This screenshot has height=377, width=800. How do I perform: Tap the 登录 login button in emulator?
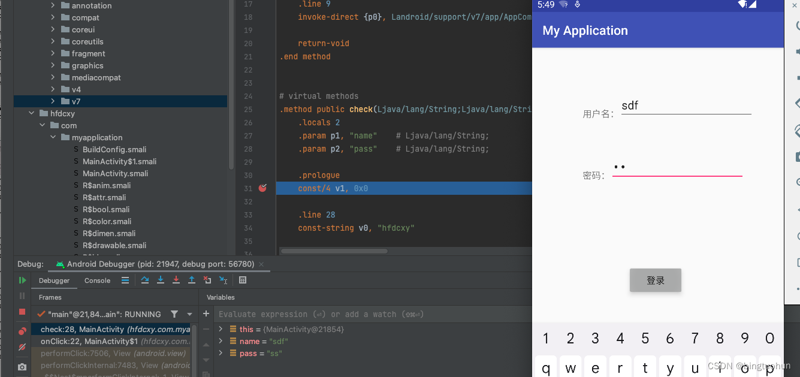coord(655,280)
